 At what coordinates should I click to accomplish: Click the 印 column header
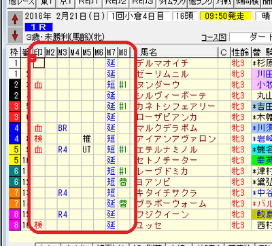pyautogui.click(x=39, y=52)
